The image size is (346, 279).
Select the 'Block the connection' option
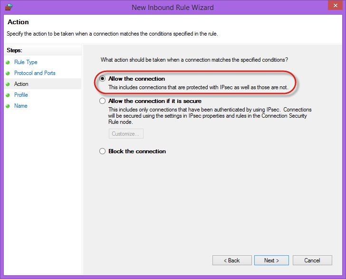tap(103, 151)
